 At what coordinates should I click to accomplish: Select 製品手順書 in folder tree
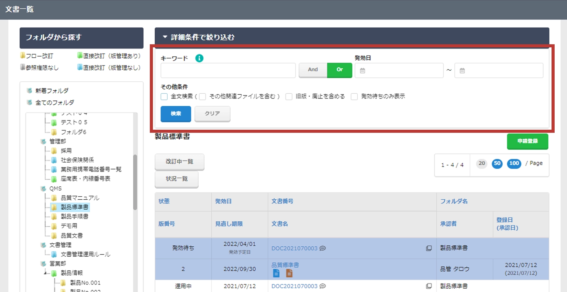click(75, 217)
